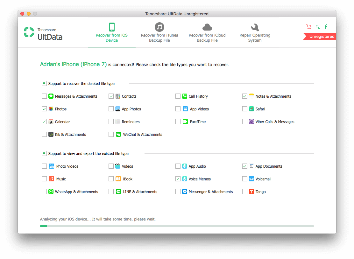The height and width of the screenshot is (259, 354).
Task: Click the Tango app icon
Action: point(251,192)
